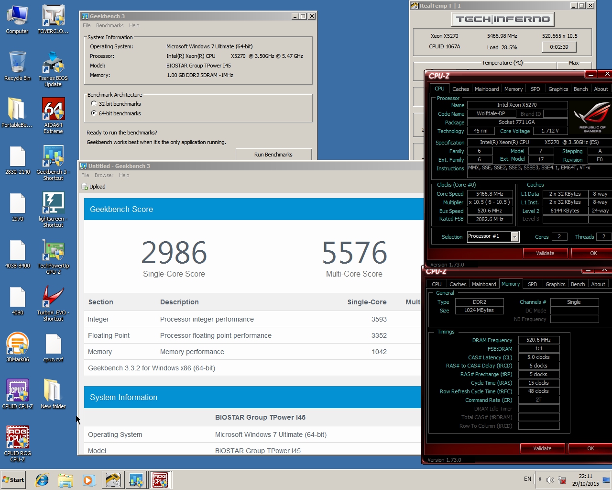Click Validate in the upper CPU-Z window
The width and height of the screenshot is (612, 490).
click(545, 253)
